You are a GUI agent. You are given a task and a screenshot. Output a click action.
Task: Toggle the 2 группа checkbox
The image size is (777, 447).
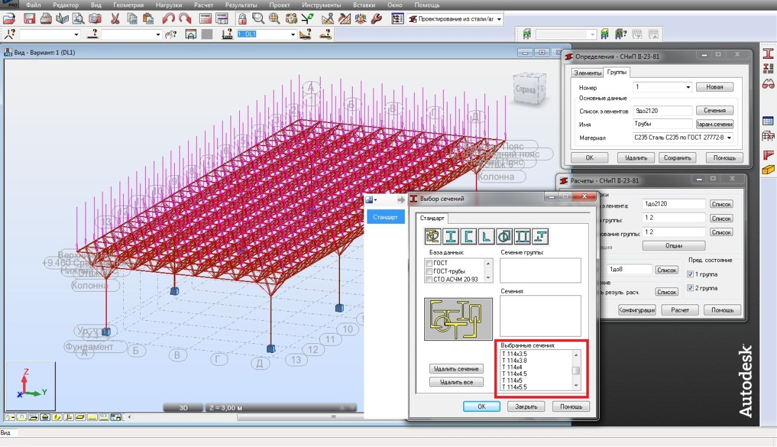pyautogui.click(x=690, y=288)
